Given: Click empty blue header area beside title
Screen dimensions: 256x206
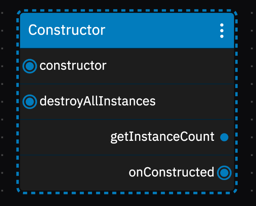Looking at the screenshot, I should pyautogui.click(x=162, y=30).
